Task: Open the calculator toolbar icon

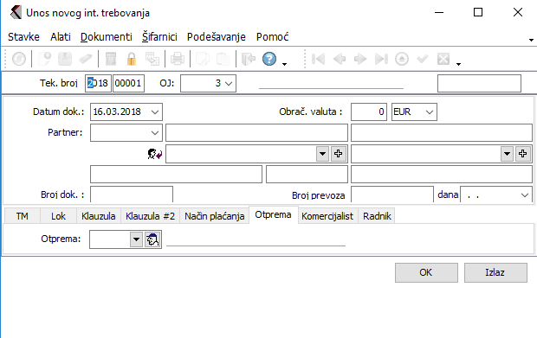Action: (x=111, y=59)
